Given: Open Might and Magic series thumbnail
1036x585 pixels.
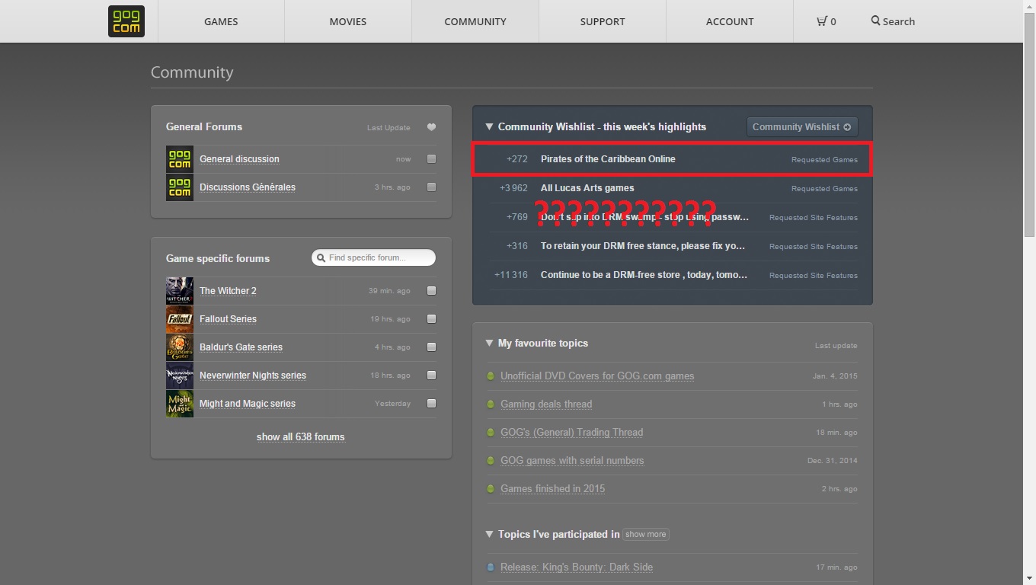Looking at the screenshot, I should 180,404.
